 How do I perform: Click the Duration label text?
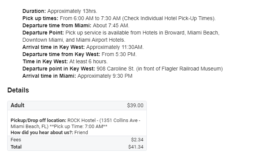coord(34,11)
